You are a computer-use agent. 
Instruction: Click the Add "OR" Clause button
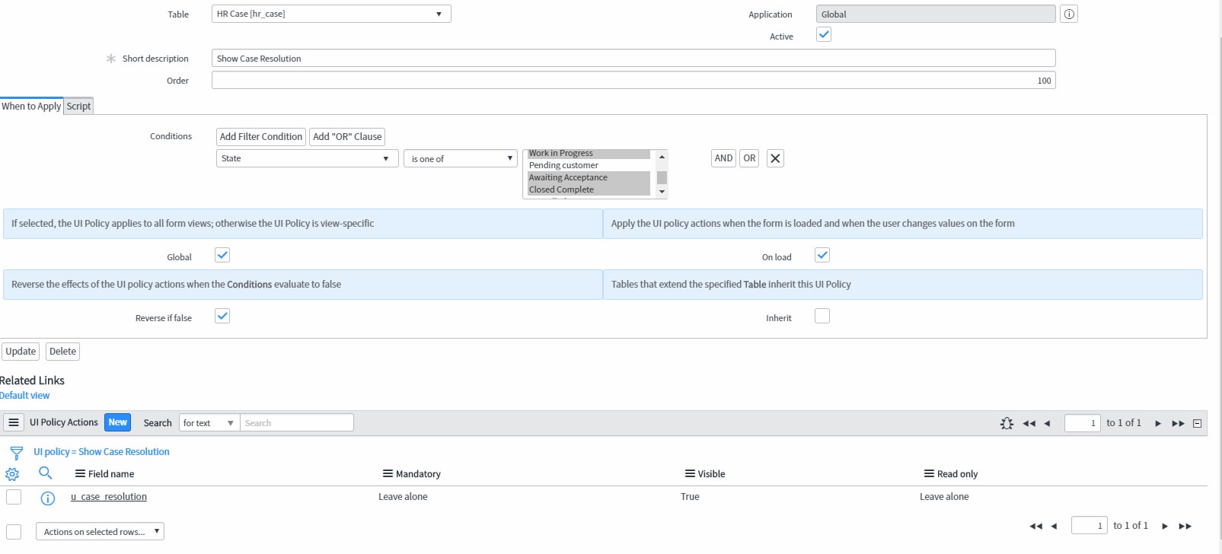[x=347, y=136]
